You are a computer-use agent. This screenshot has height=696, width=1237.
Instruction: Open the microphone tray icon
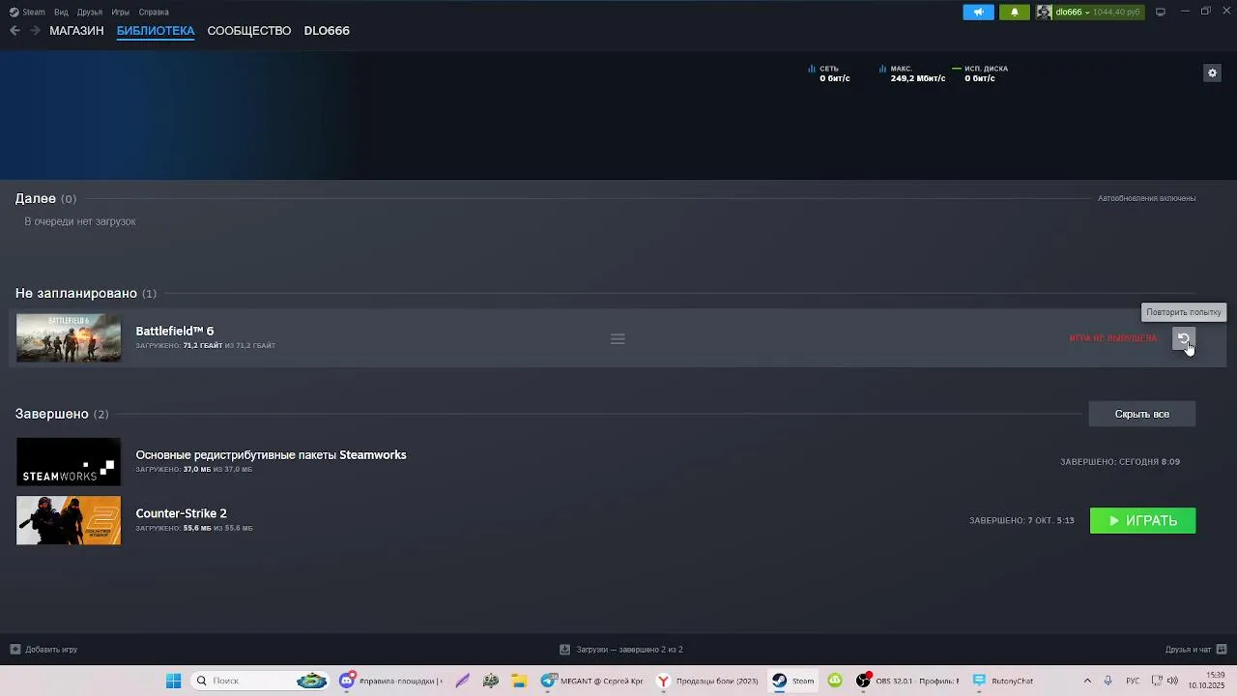click(1108, 681)
